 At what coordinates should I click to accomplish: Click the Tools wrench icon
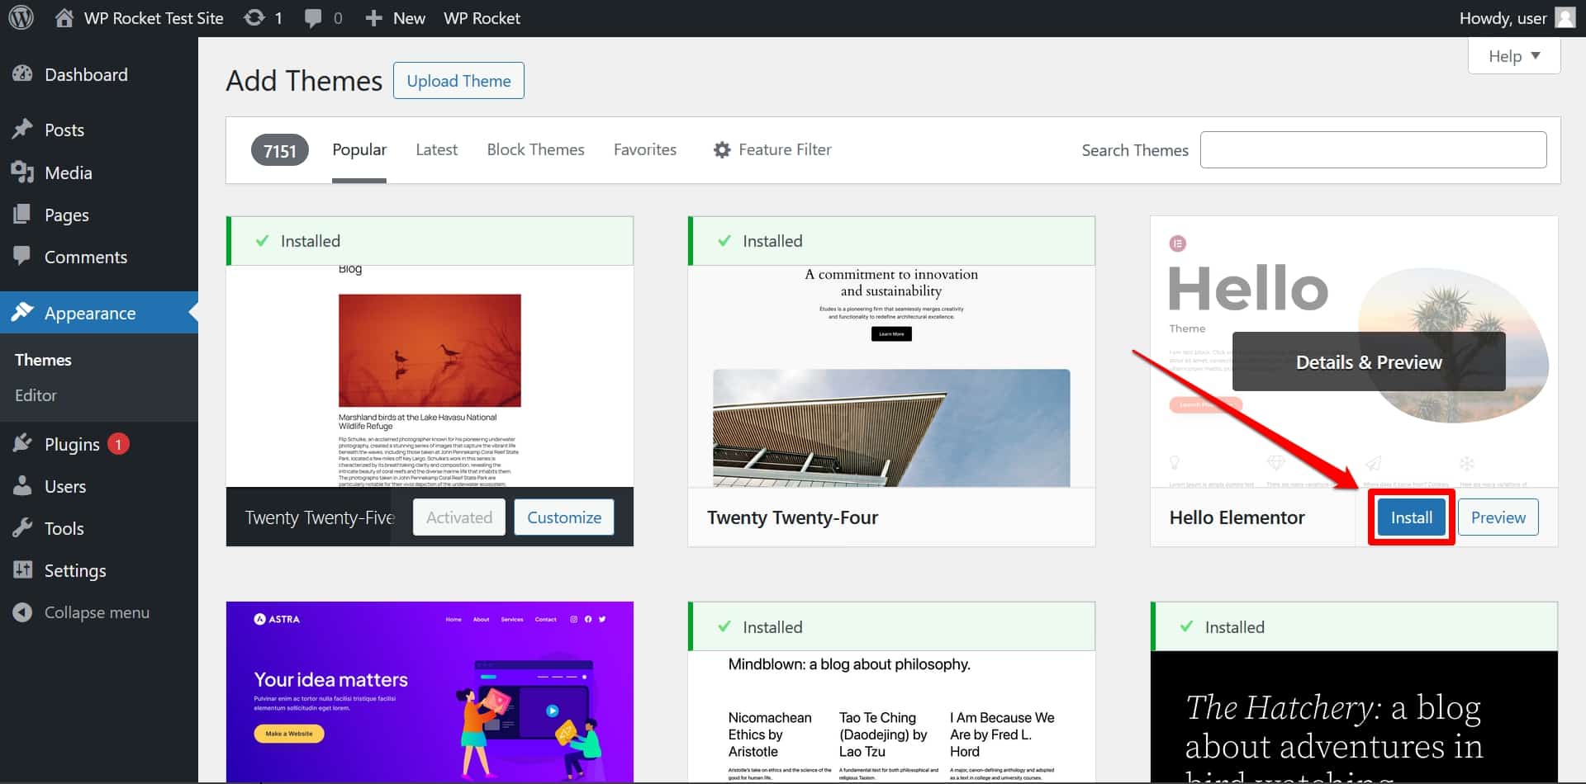pyautogui.click(x=22, y=528)
